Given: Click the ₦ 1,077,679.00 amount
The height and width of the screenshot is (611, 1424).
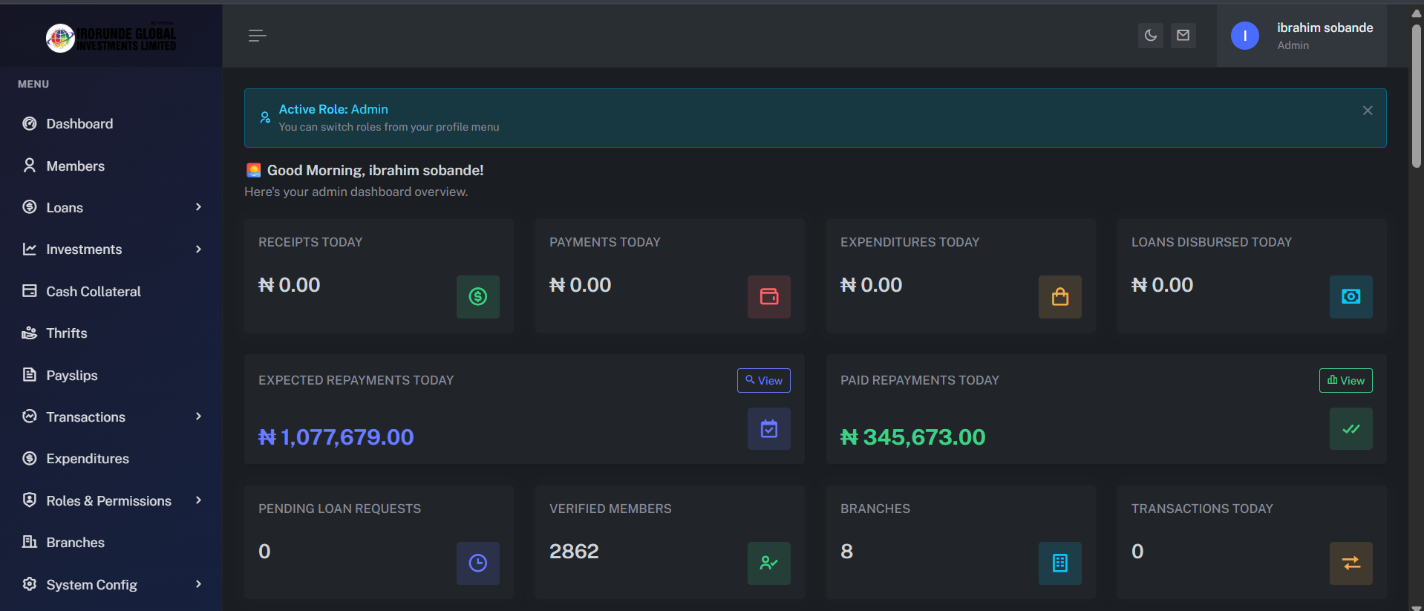Looking at the screenshot, I should 336,437.
